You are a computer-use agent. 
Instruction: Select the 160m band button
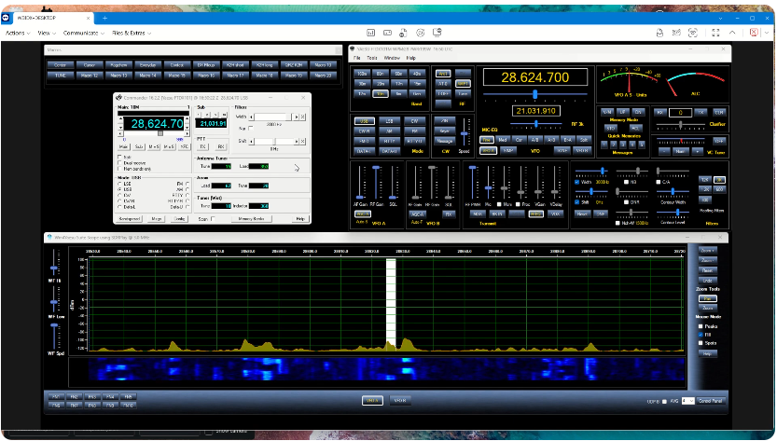click(362, 73)
